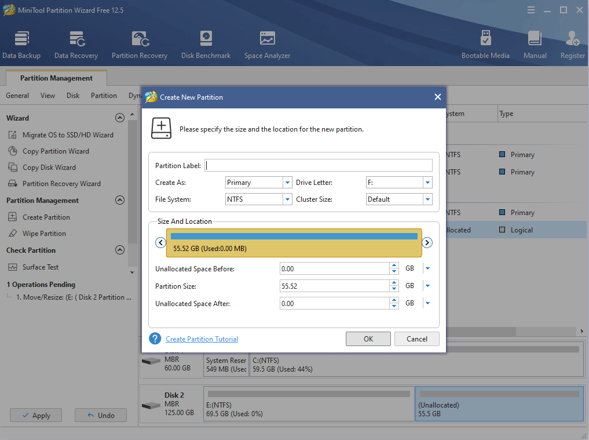Collapse the Check Partition section

[x=120, y=250]
